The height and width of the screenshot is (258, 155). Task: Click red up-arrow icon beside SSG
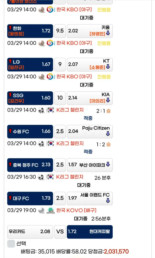click(10, 95)
